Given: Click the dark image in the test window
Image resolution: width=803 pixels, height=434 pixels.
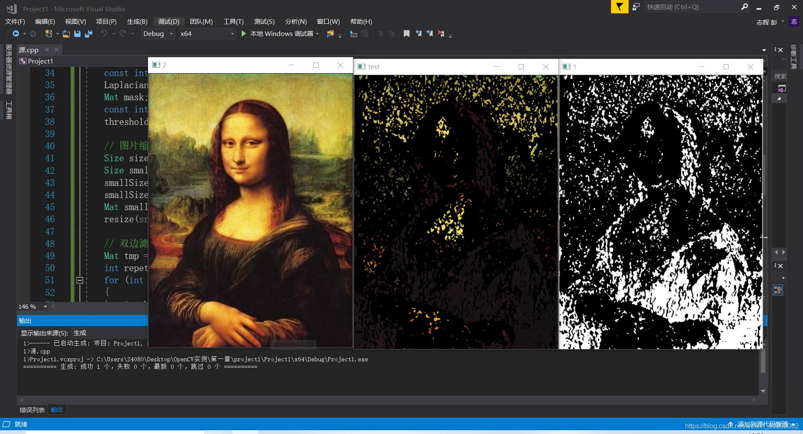Looking at the screenshot, I should [x=456, y=212].
